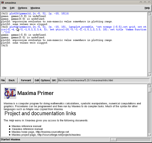The image size is (152, 143).
Task: Click the Maxima logo image
Action: (x=10, y=93)
